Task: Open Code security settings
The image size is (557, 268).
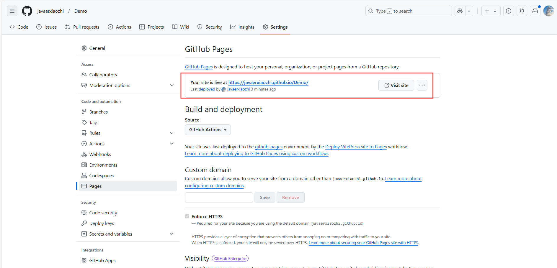Action: pyautogui.click(x=128, y=213)
